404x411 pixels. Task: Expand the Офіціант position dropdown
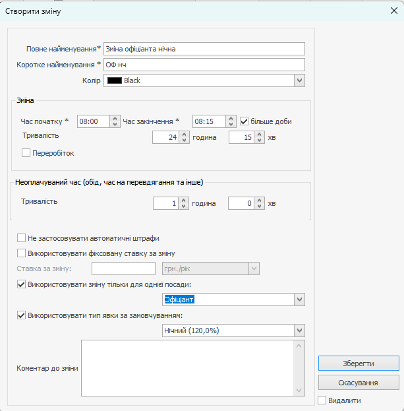(299, 300)
